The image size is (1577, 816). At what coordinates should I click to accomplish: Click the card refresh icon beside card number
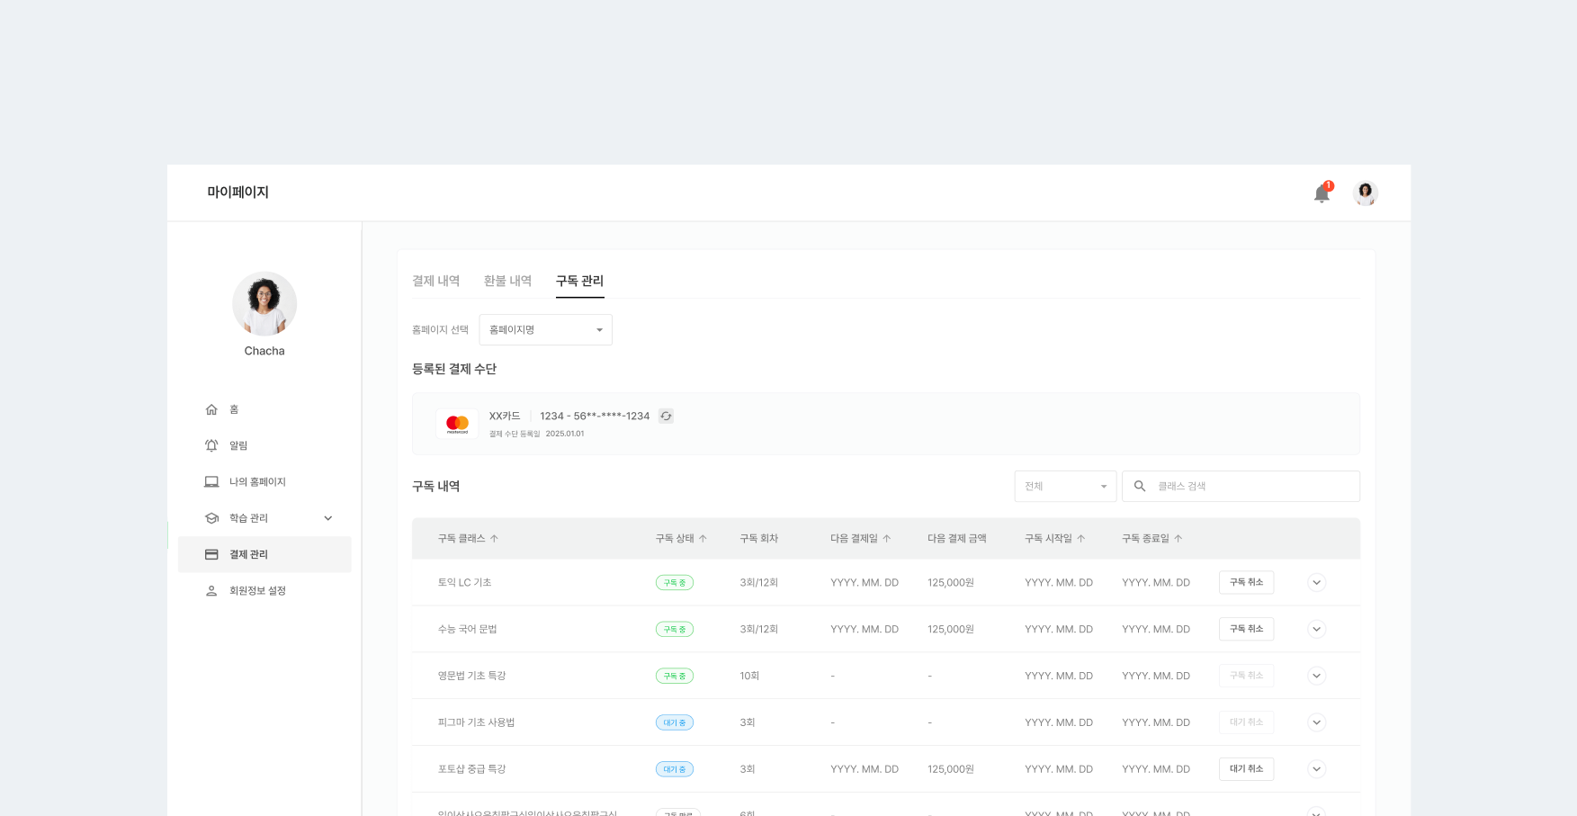click(x=666, y=416)
